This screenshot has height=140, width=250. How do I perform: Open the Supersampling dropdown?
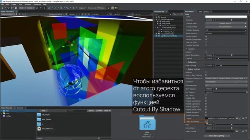[226, 85]
